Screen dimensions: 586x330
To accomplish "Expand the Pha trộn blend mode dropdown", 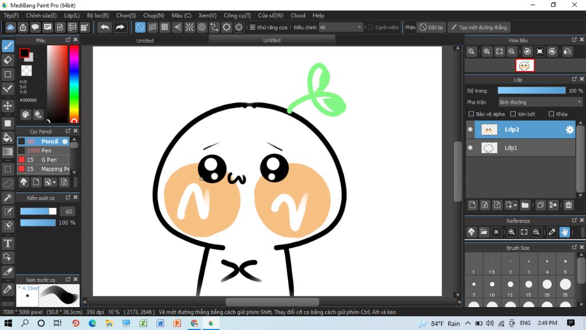I will [x=540, y=102].
